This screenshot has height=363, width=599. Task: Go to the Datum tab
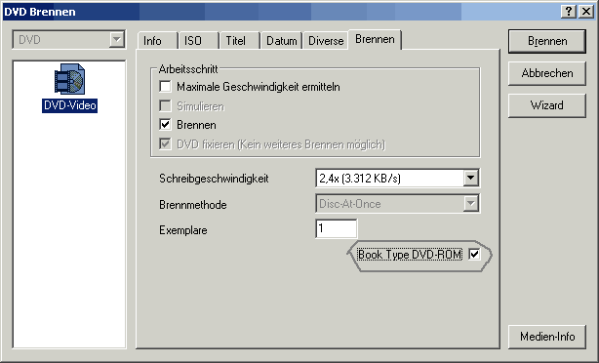[x=282, y=41]
